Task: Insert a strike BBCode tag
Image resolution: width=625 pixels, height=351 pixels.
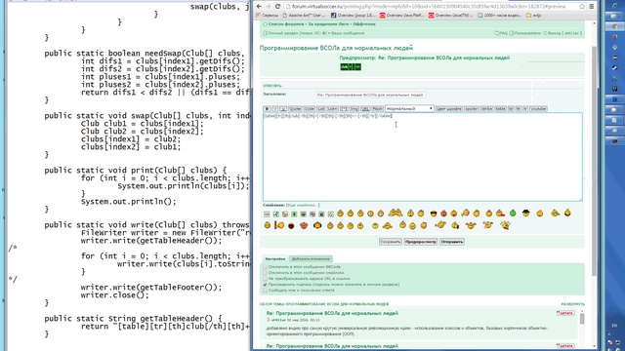Action: (x=486, y=108)
